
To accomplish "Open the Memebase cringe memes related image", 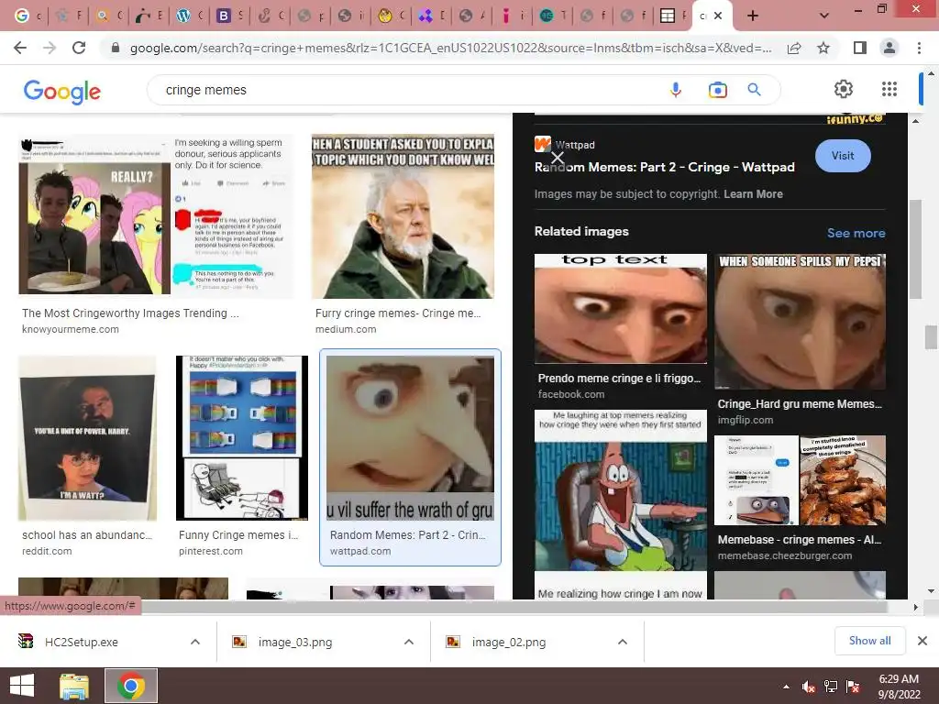I will coord(800,480).
